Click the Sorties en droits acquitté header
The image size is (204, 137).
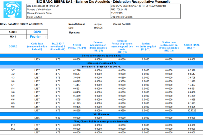point(146,46)
